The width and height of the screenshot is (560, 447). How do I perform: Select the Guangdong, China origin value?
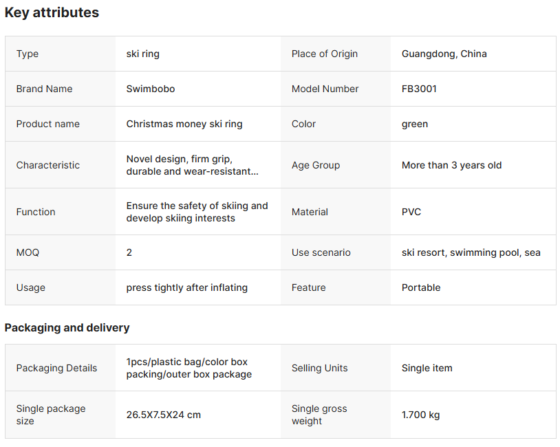444,54
